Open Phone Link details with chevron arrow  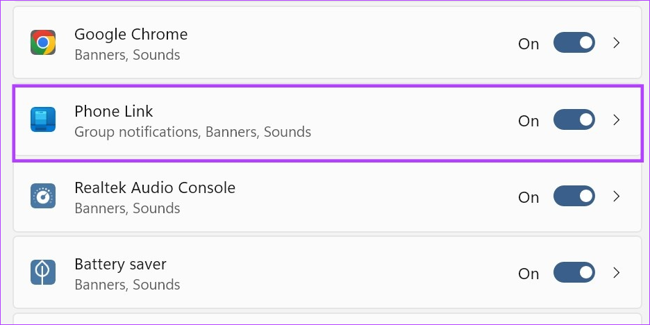[x=617, y=120]
